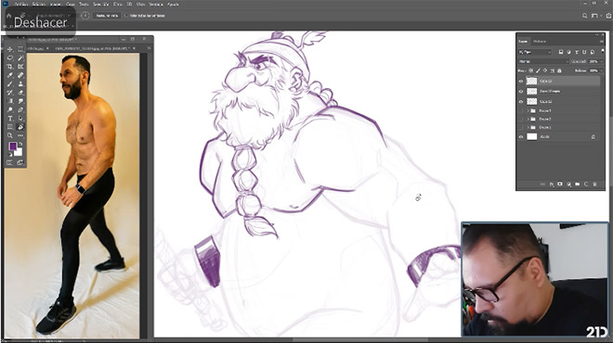Hide the Fondo background layer
This screenshot has width=613, height=343.
pyautogui.click(x=521, y=137)
